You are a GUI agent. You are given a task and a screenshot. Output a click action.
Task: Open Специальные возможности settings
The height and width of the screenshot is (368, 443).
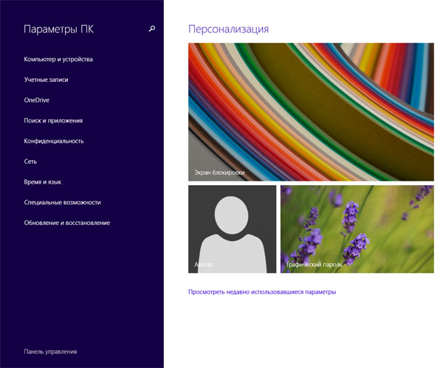pyautogui.click(x=62, y=202)
